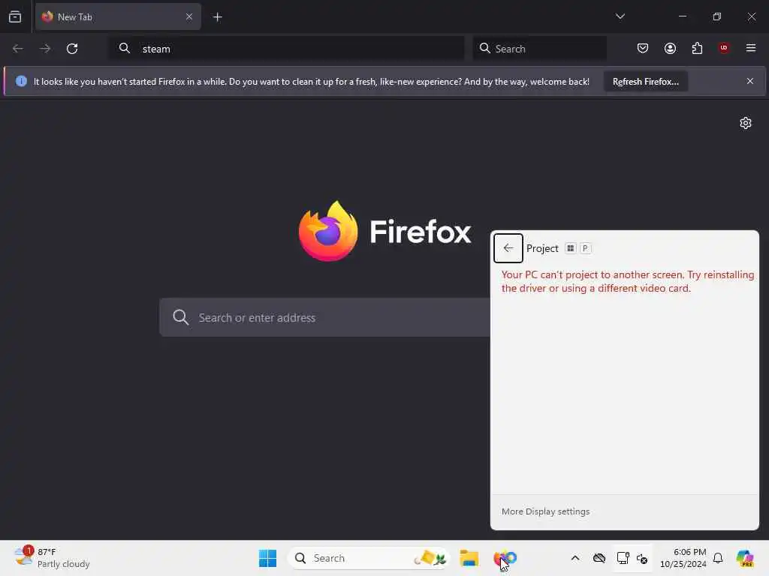Click the muted volume tray icon
Screen dimensions: 769x576
641,558
